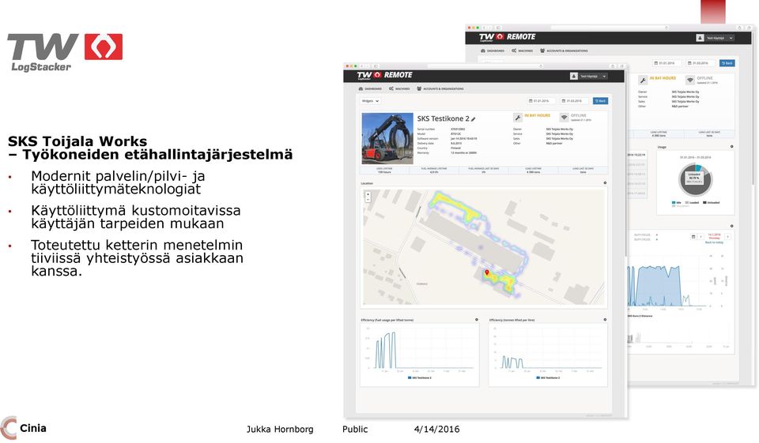
Task: Click the Machines gears icon in front window
Action: pos(391,89)
